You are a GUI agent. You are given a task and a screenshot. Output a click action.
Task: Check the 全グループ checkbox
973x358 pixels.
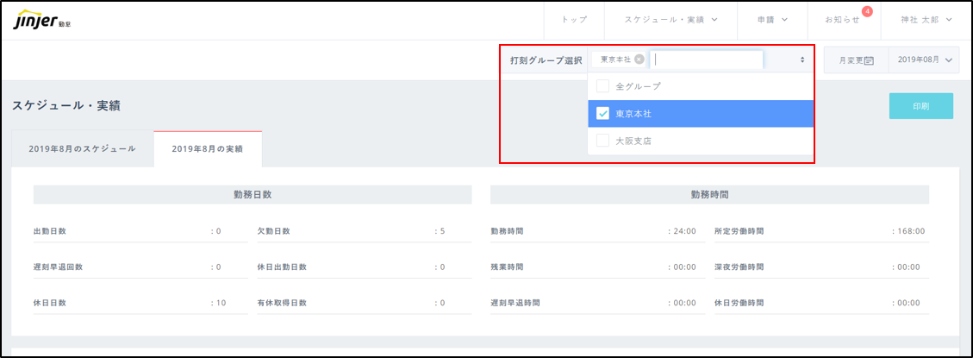(x=603, y=86)
